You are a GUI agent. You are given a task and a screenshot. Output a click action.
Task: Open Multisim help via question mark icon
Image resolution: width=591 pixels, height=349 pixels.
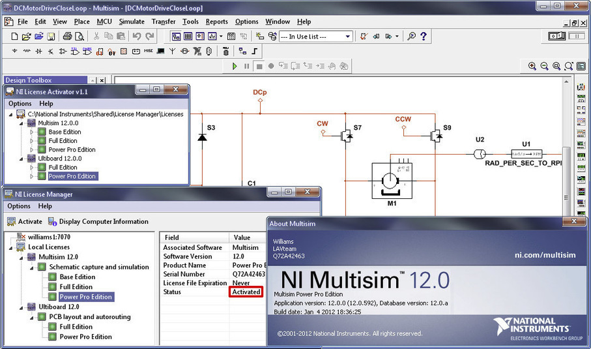coord(424,37)
